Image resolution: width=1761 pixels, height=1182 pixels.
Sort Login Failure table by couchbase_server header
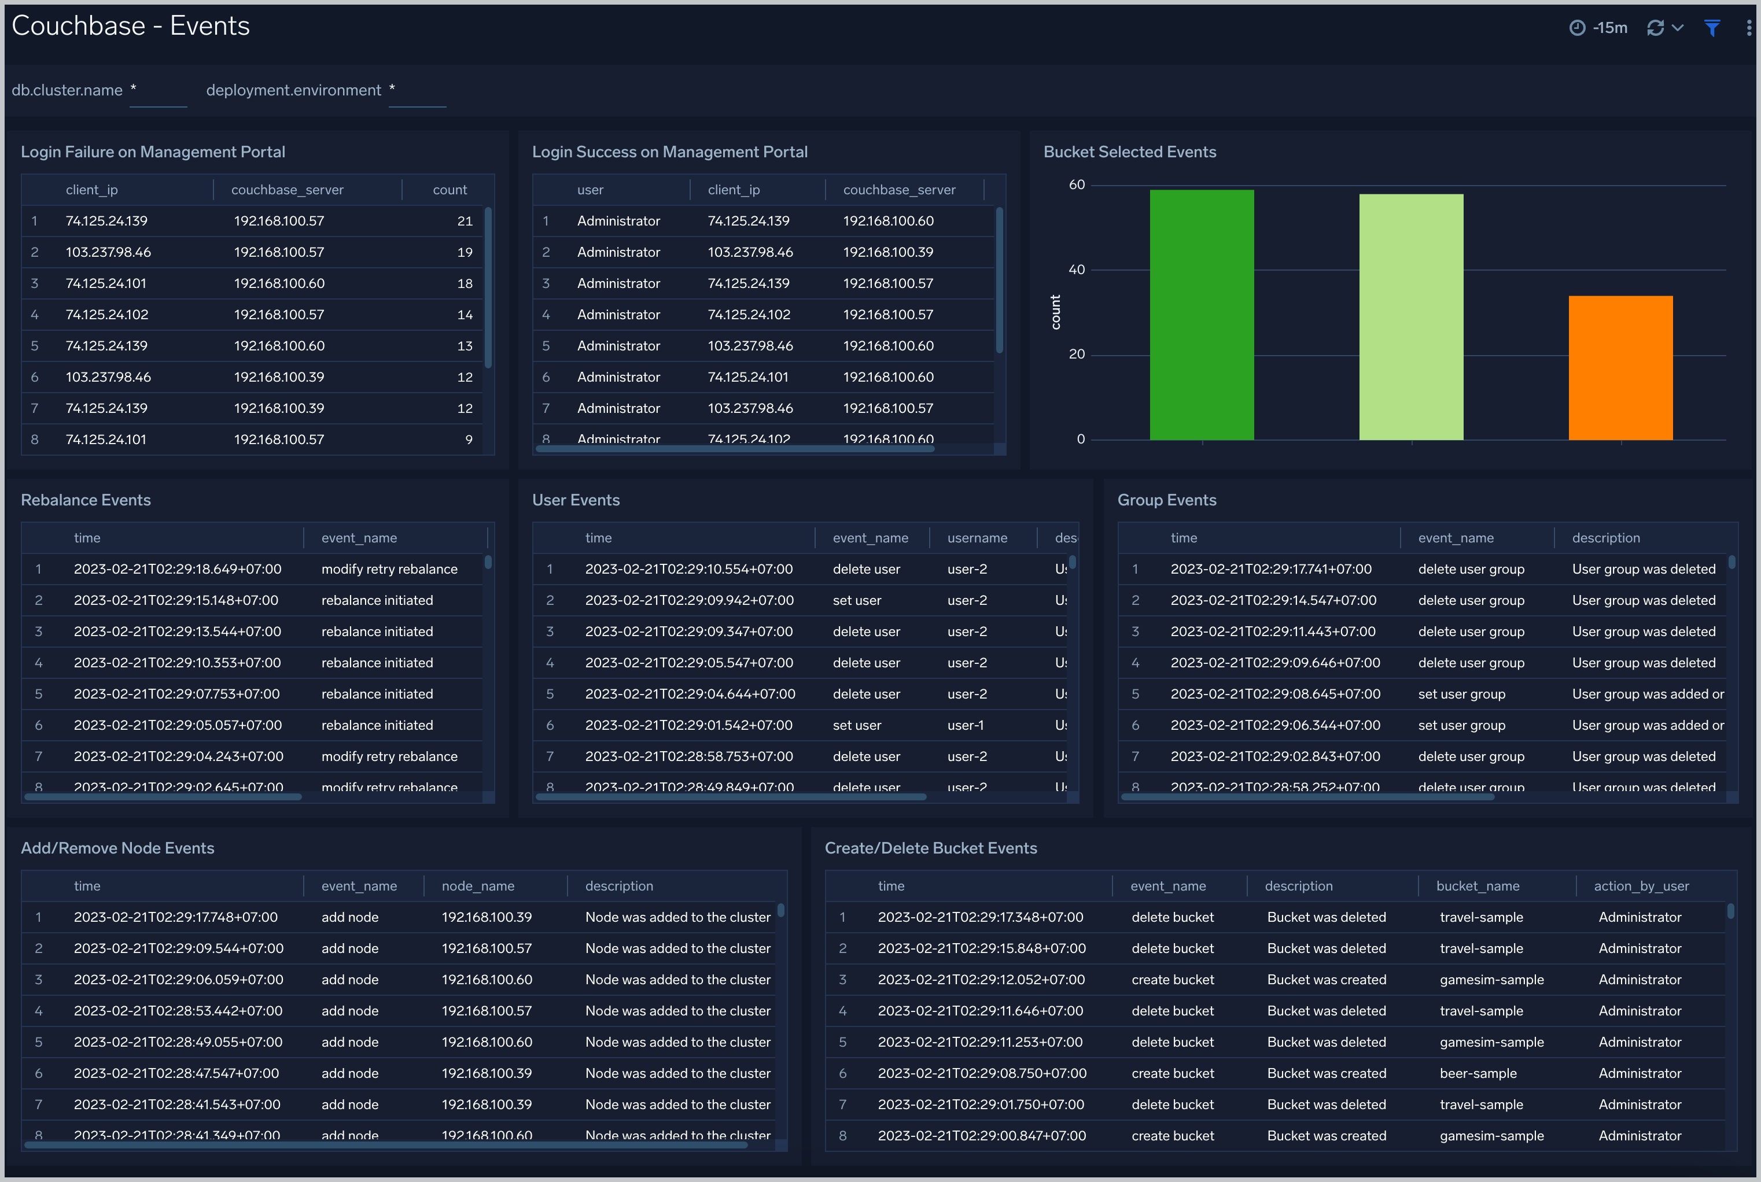(x=288, y=190)
